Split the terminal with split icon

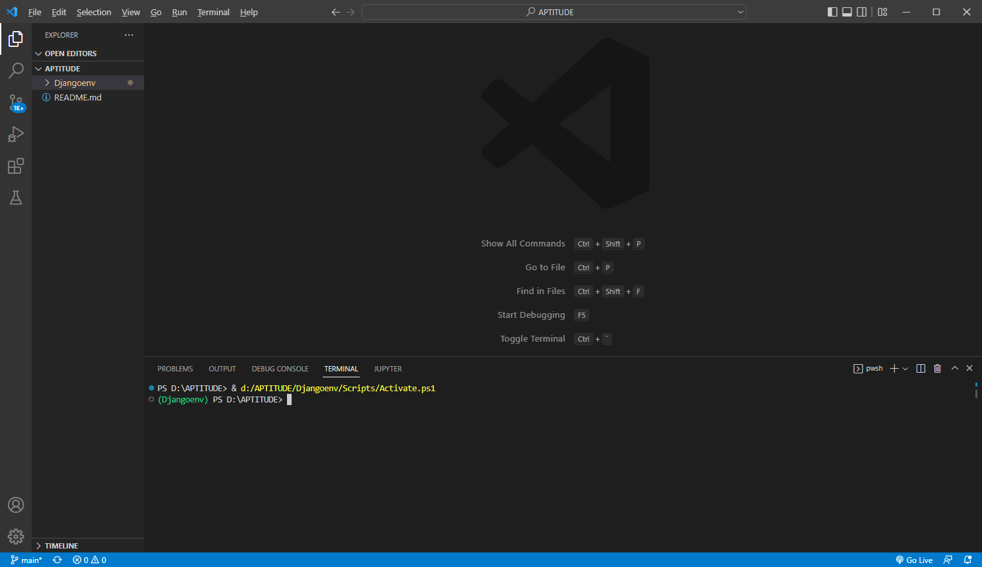[x=921, y=369]
